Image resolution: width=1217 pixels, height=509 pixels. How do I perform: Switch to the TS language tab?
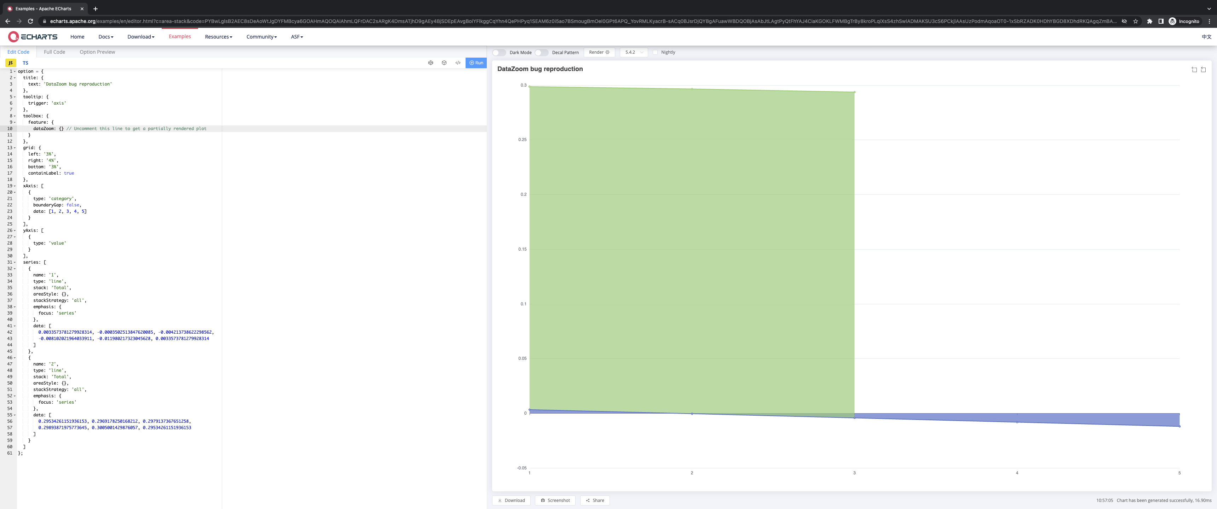25,62
